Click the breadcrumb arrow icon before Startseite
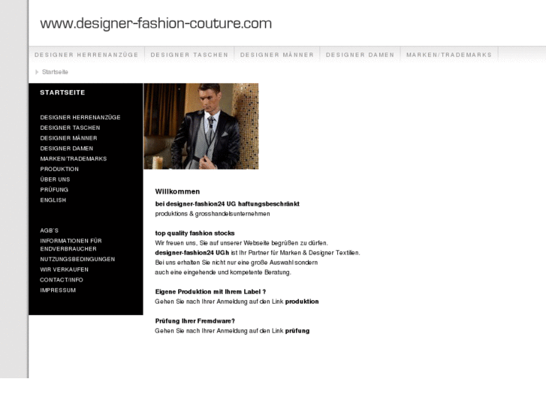The height and width of the screenshot is (409, 546). pos(37,72)
